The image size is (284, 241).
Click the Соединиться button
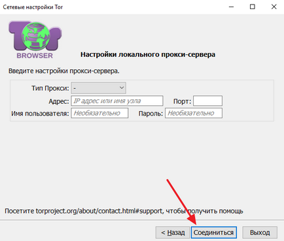point(214,233)
